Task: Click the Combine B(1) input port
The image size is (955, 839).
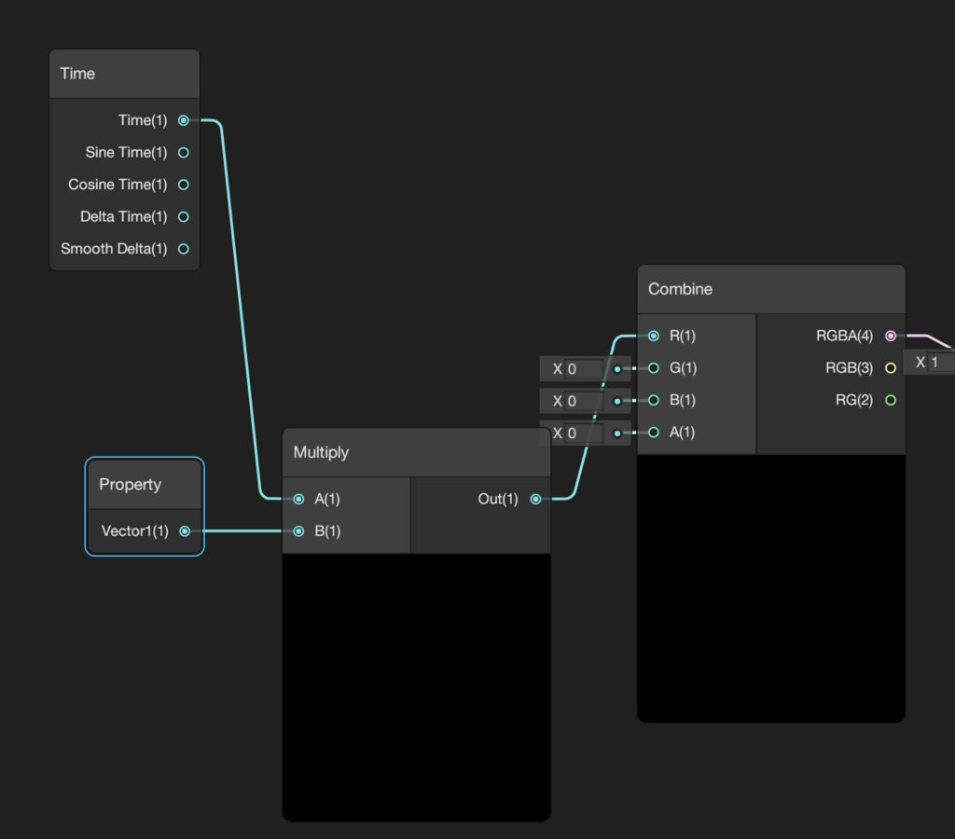Action: 654,401
